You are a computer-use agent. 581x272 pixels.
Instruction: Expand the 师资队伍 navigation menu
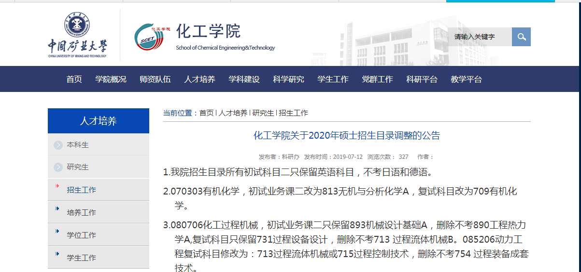[x=155, y=79]
